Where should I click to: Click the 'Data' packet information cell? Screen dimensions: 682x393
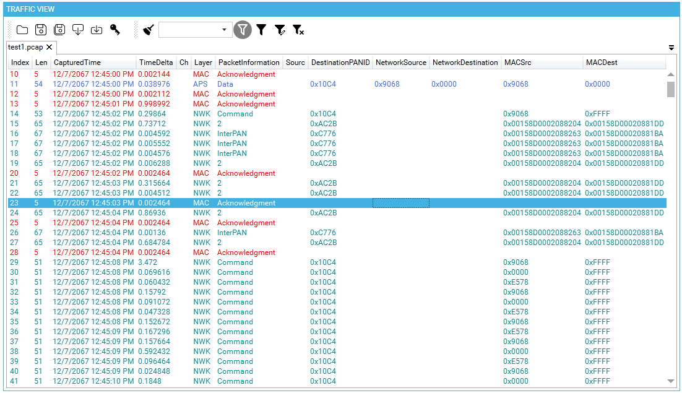point(225,84)
